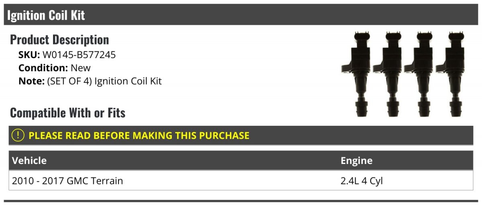Click the Note label

[31, 81]
